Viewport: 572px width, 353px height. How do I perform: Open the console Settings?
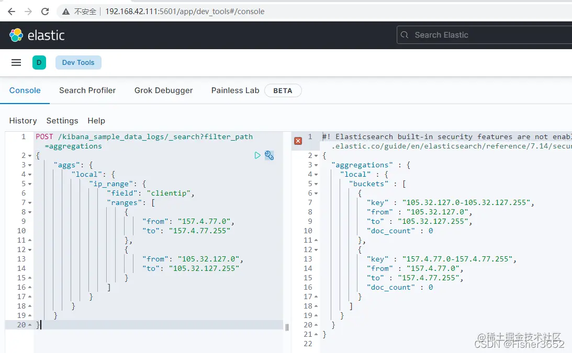(x=62, y=121)
